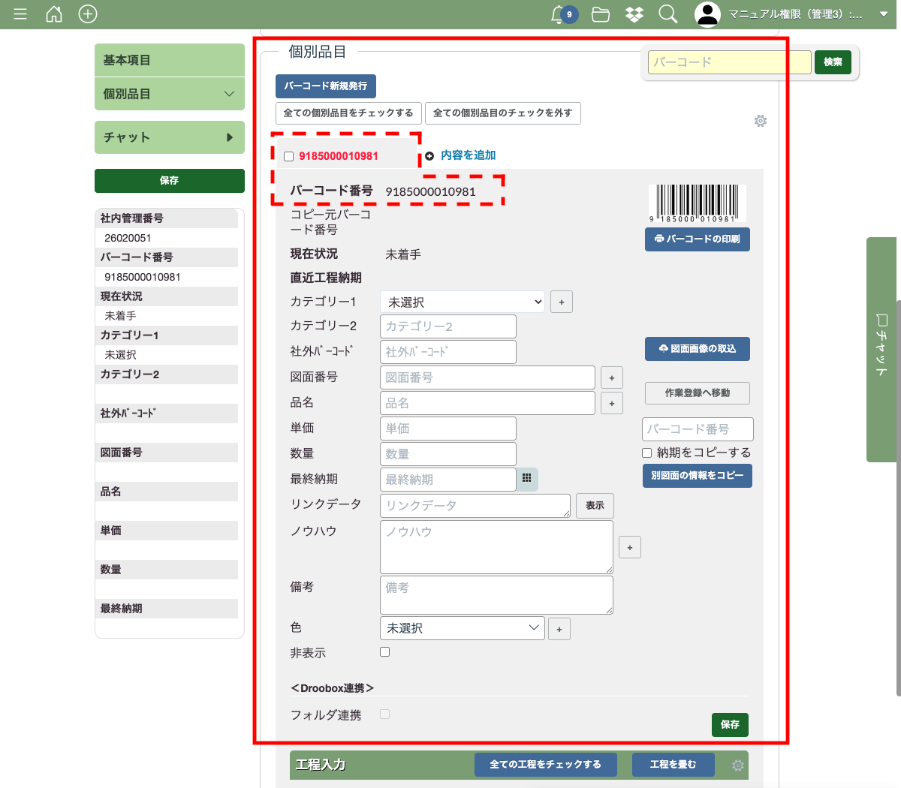Open the チャット sidebar item
Screen dimensions: 901x788
[x=170, y=137]
